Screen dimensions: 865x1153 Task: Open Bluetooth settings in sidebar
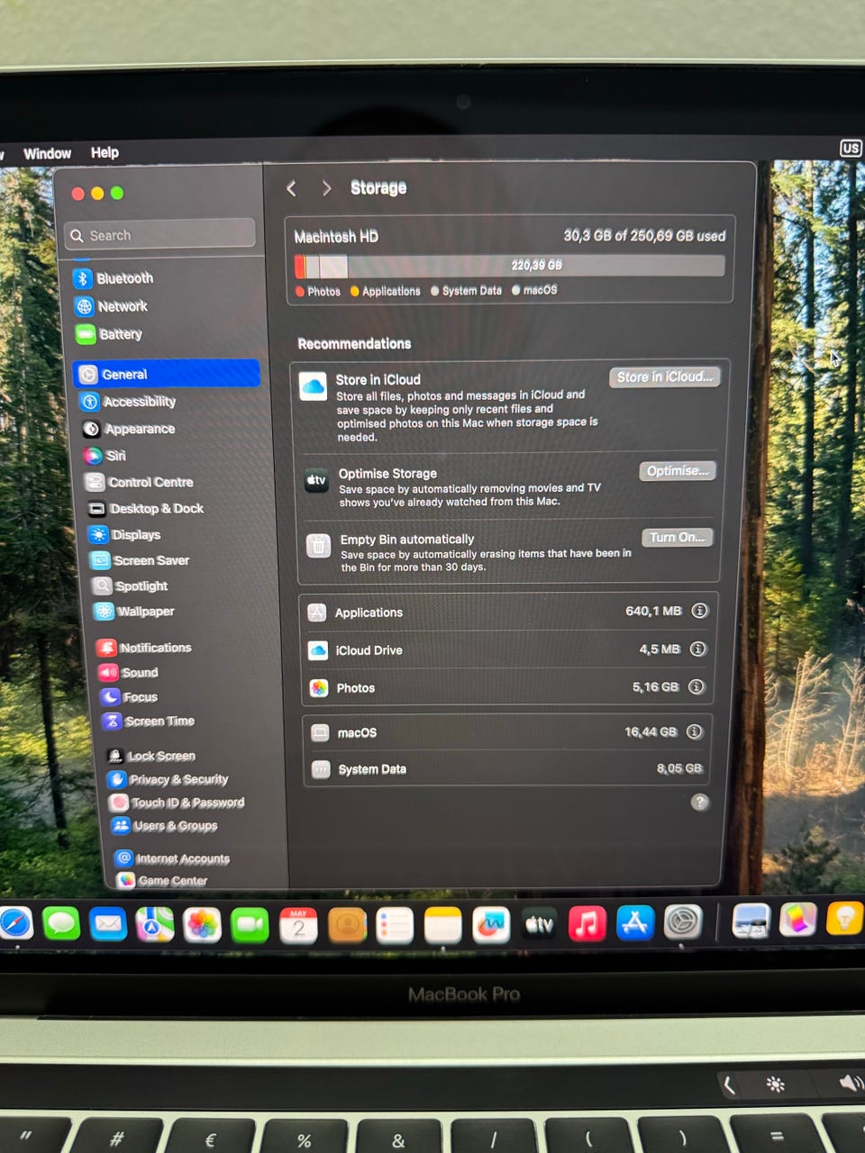point(114,278)
